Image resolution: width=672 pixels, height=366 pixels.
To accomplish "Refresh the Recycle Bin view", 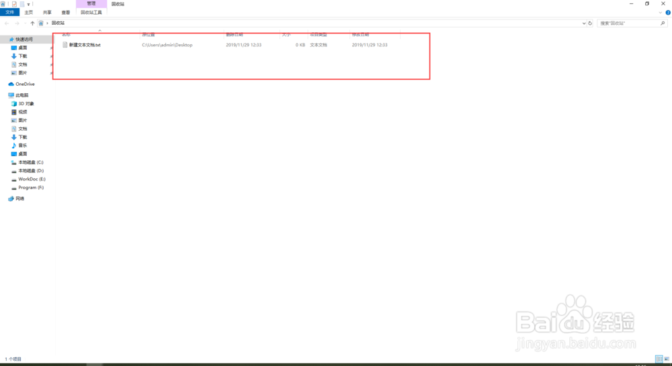I will tap(590, 23).
